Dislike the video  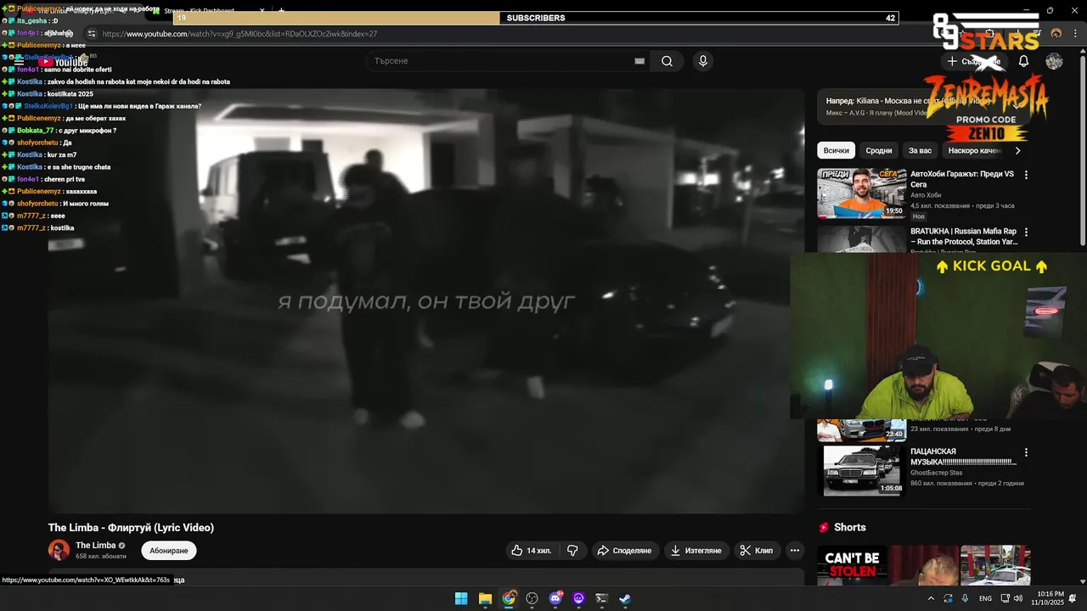pyautogui.click(x=572, y=551)
